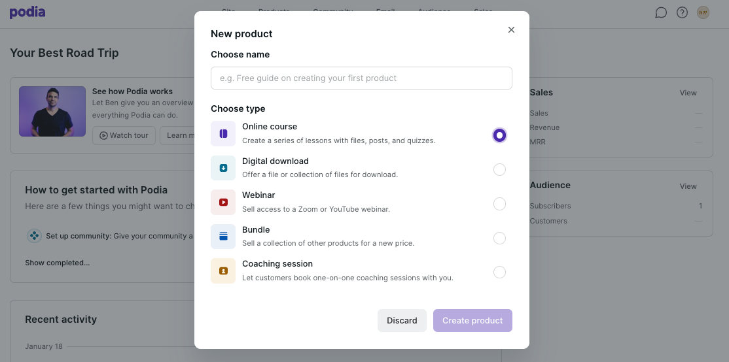The image size is (729, 362).
Task: Click the Coaching session type icon
Action: (223, 271)
